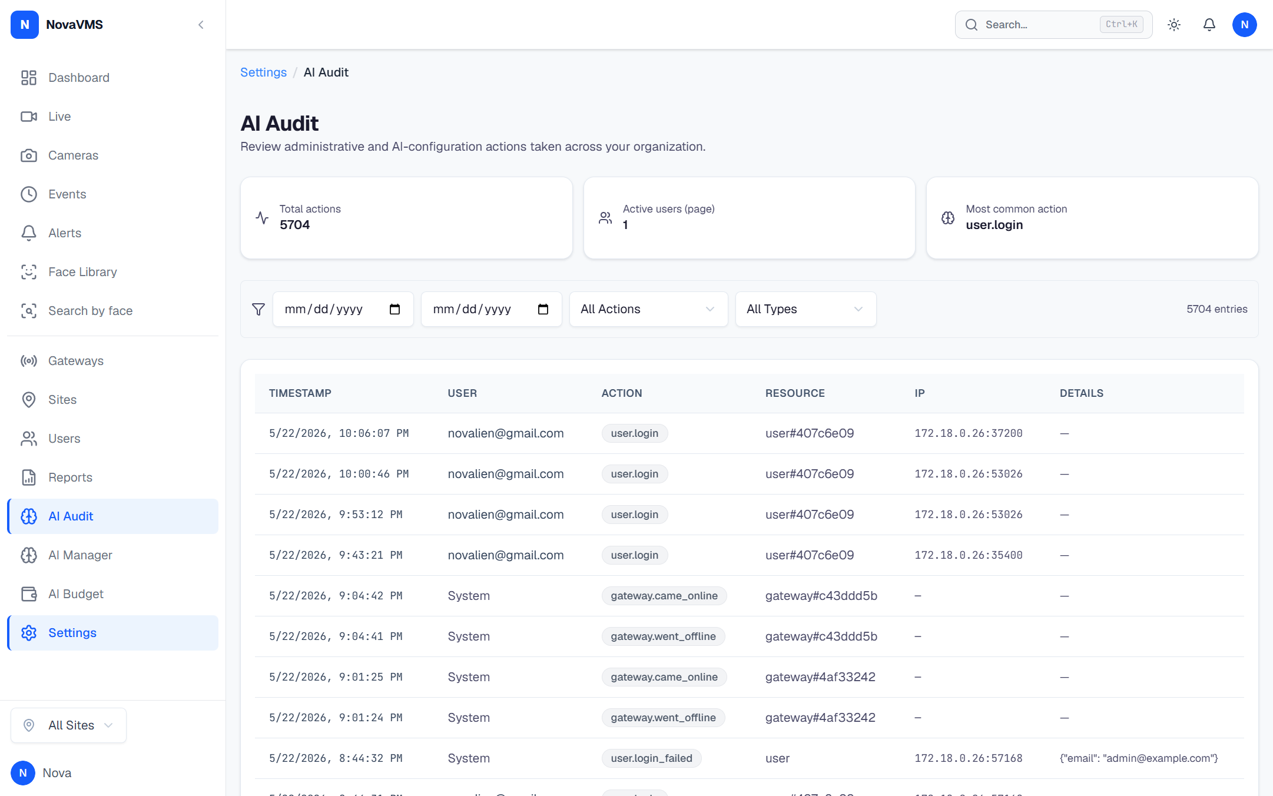Open the AI Manager menu item

[x=112, y=555]
